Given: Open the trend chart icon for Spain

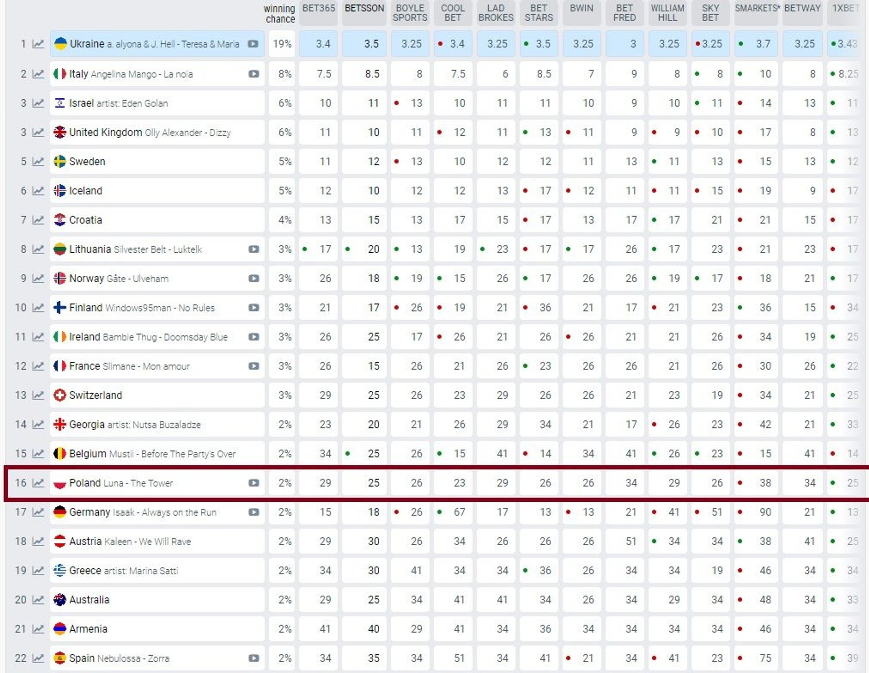Looking at the screenshot, I should [38, 658].
